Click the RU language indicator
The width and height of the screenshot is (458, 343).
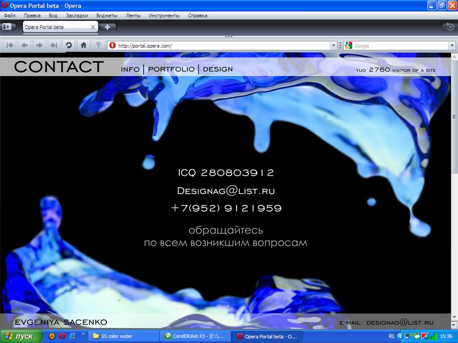[x=391, y=336]
